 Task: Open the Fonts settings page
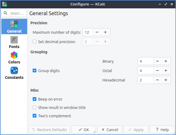tap(14, 42)
